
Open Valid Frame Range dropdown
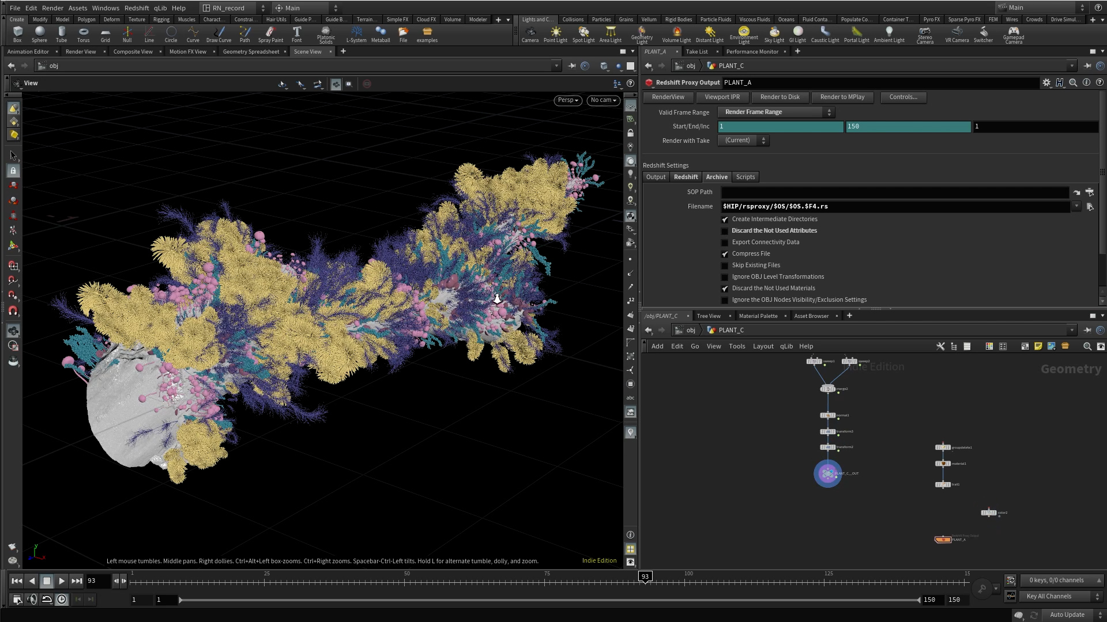(776, 112)
